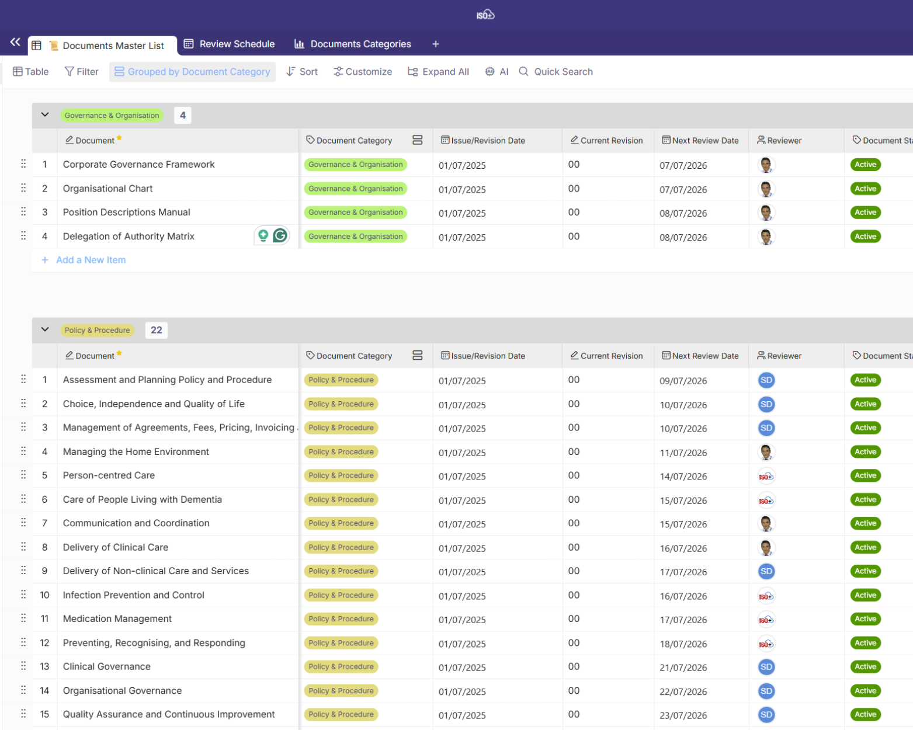Switch to the Review Schedule tab
Screen dimensions: 913x730
[229, 44]
